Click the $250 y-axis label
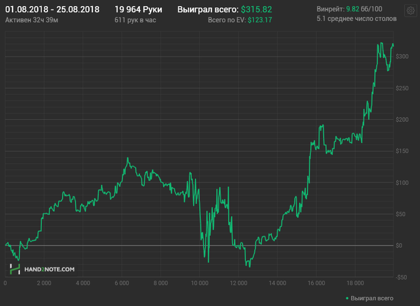 click(x=402, y=88)
